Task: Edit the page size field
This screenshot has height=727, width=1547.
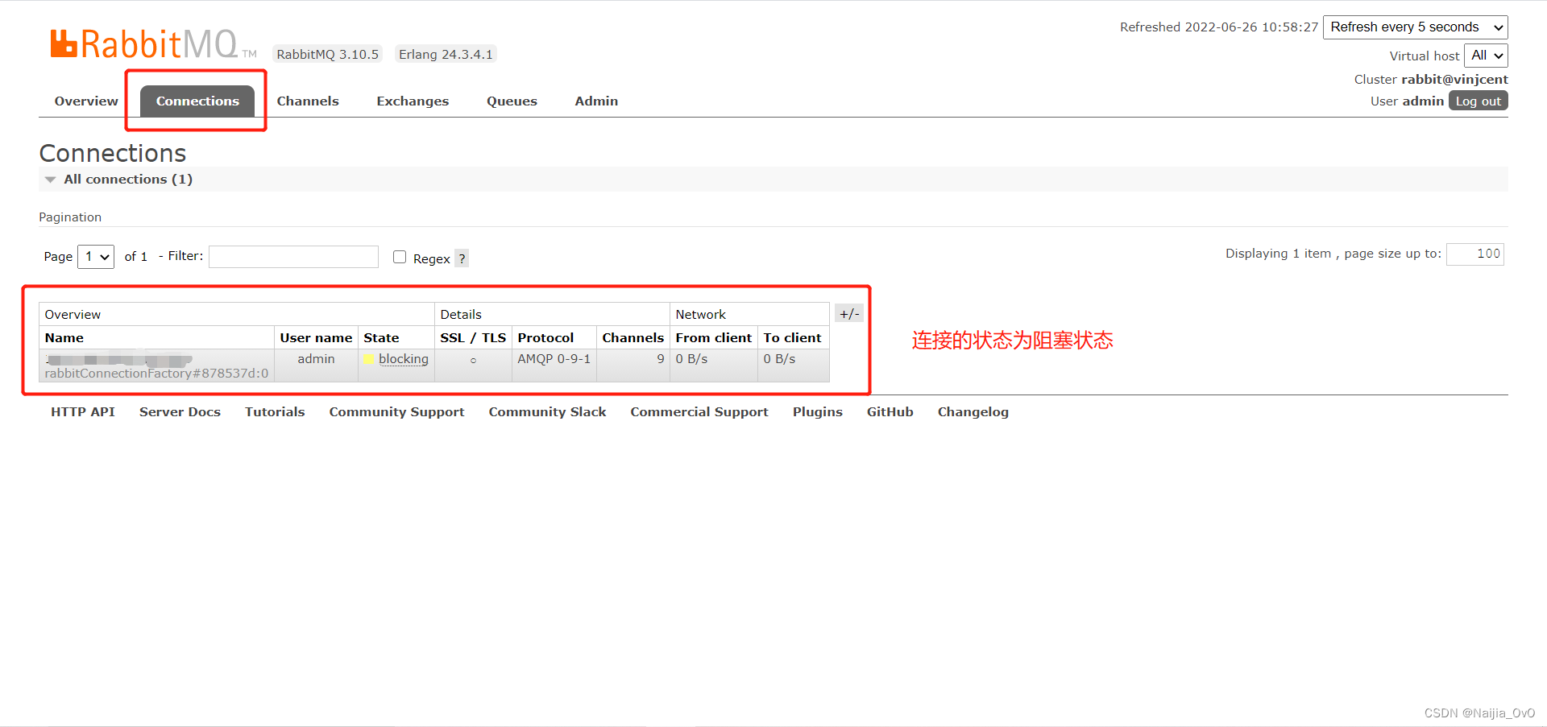Action: (1475, 254)
